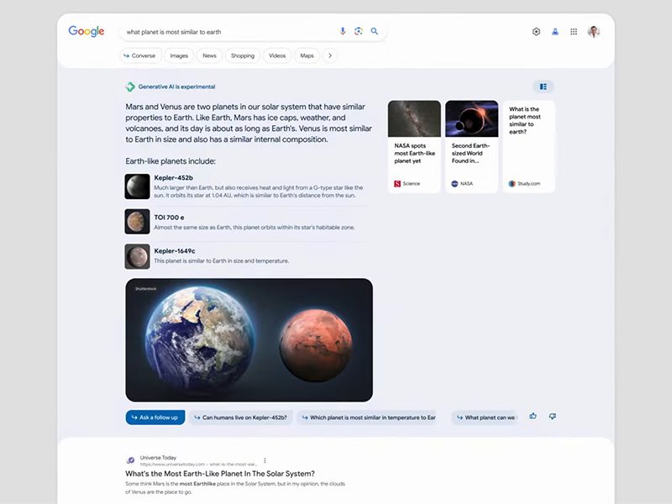Open Google Lens camera search
This screenshot has height=504, width=672.
(x=359, y=31)
